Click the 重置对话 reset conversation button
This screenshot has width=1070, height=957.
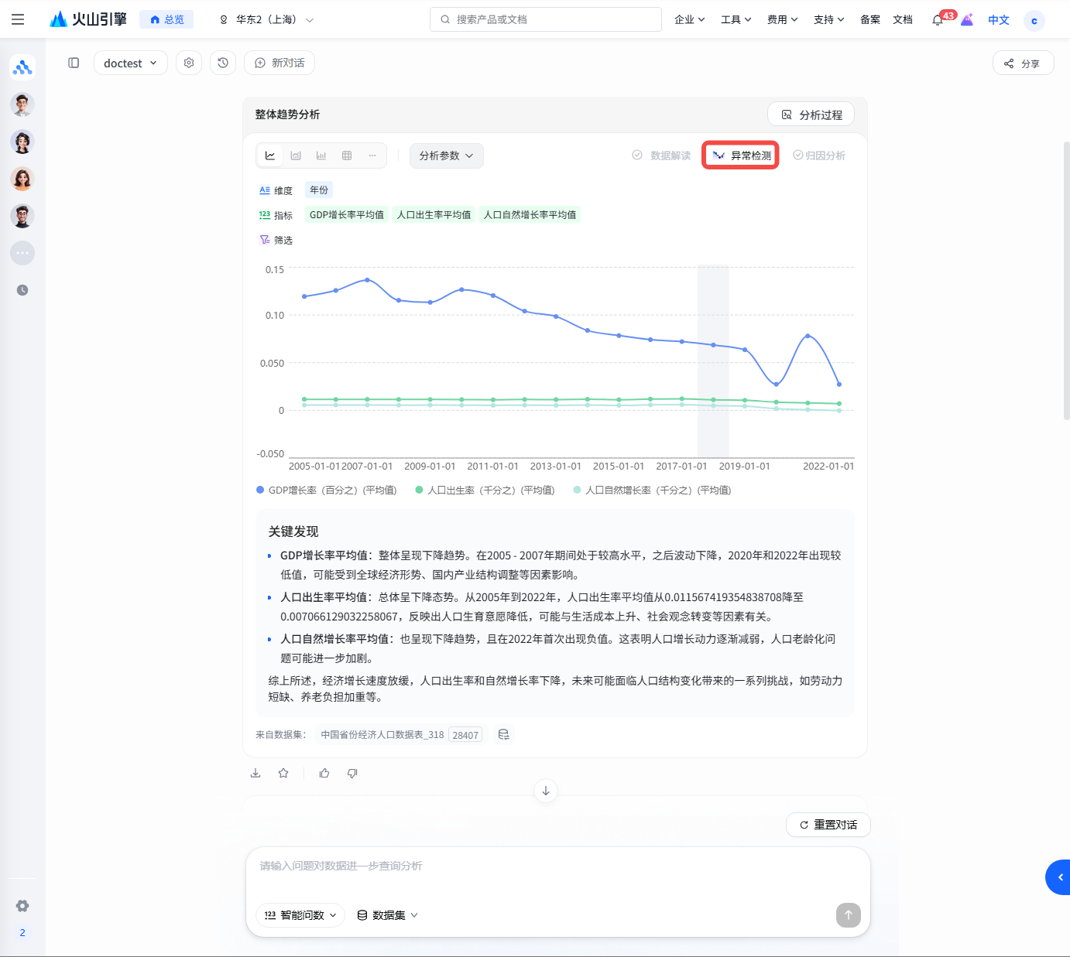coord(828,825)
